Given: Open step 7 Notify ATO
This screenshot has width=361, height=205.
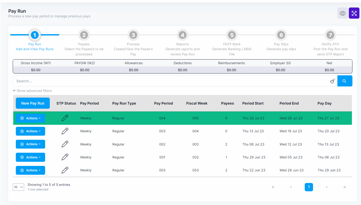Looking at the screenshot, I should point(330,35).
